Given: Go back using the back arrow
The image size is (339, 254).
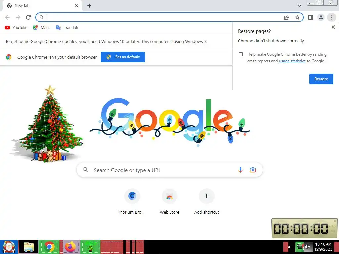Looking at the screenshot, I should pos(7,17).
